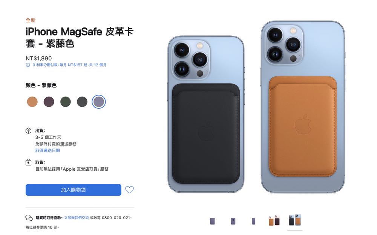377x235 pixels.
Task: Show brown and cherry wallets thumbnail
Action: click(274, 220)
